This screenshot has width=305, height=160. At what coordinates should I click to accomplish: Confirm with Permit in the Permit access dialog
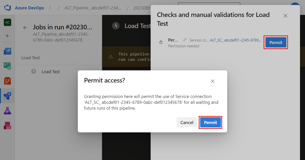[210, 123]
